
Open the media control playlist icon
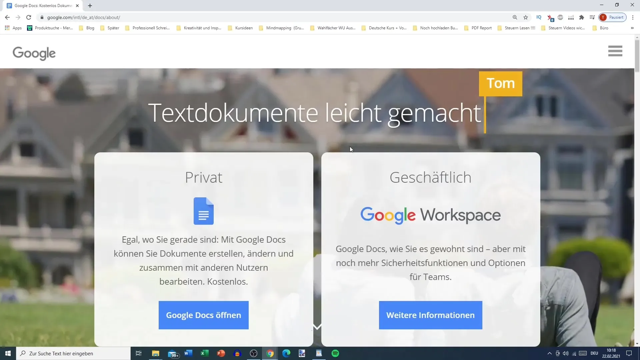(x=592, y=17)
